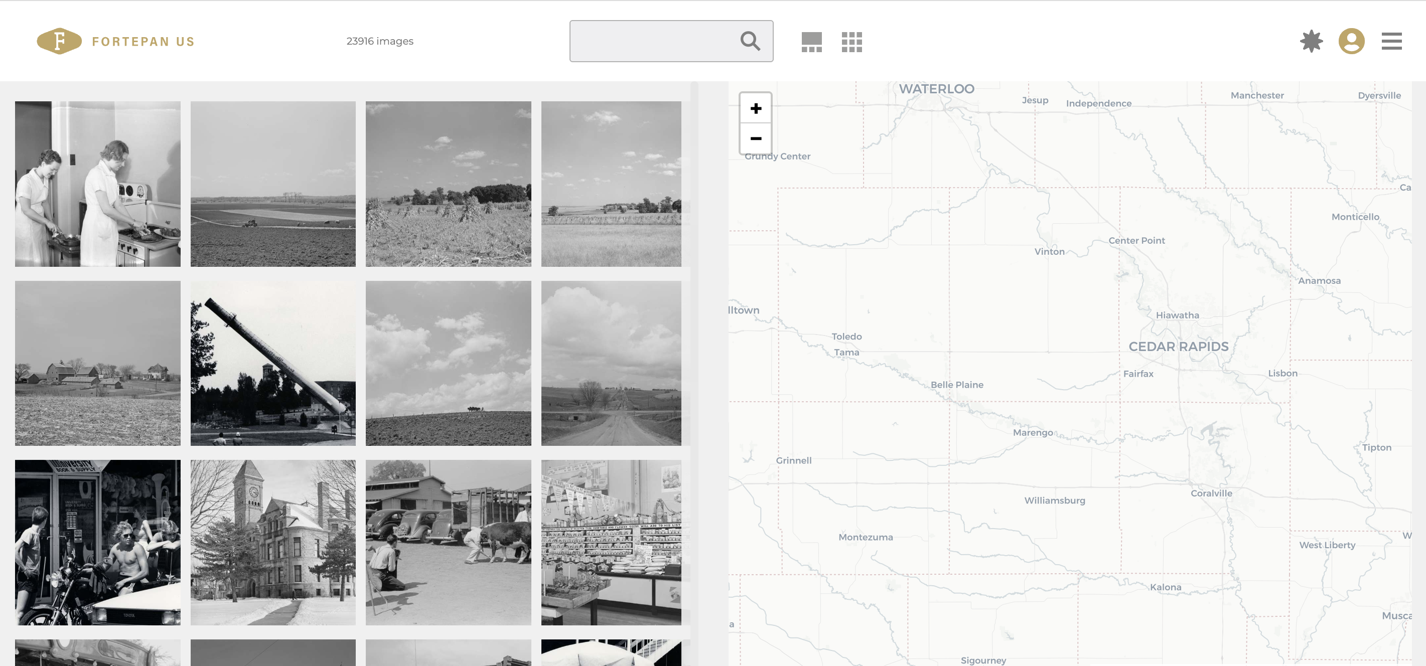This screenshot has width=1426, height=666.
Task: Zoom out on the map
Action: 756,138
